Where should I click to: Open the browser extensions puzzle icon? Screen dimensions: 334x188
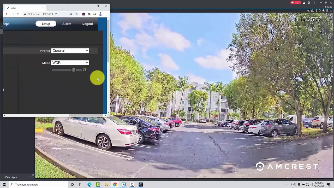coord(89,14)
